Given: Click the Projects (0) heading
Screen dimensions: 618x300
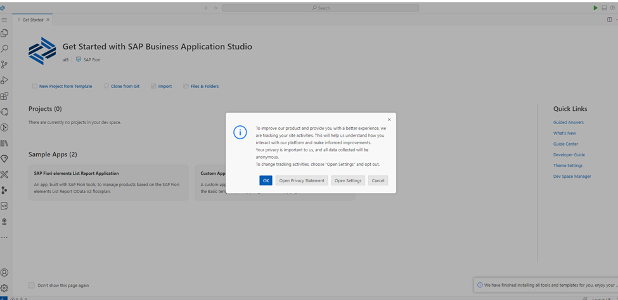Looking at the screenshot, I should coord(45,109).
